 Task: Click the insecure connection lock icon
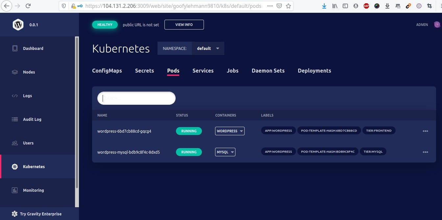73,6
